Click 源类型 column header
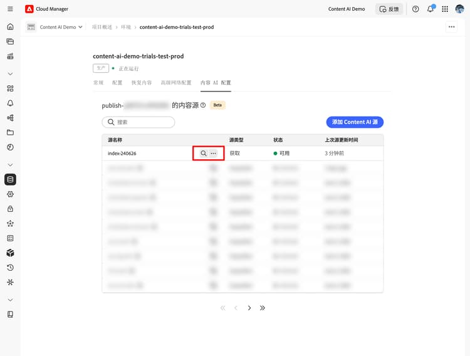 point(236,140)
